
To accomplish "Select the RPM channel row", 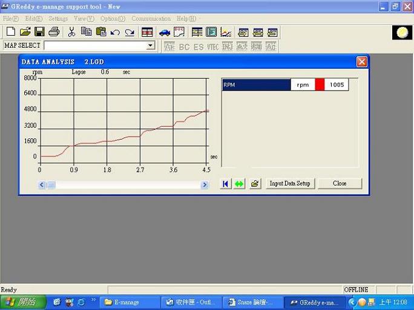I will point(256,85).
